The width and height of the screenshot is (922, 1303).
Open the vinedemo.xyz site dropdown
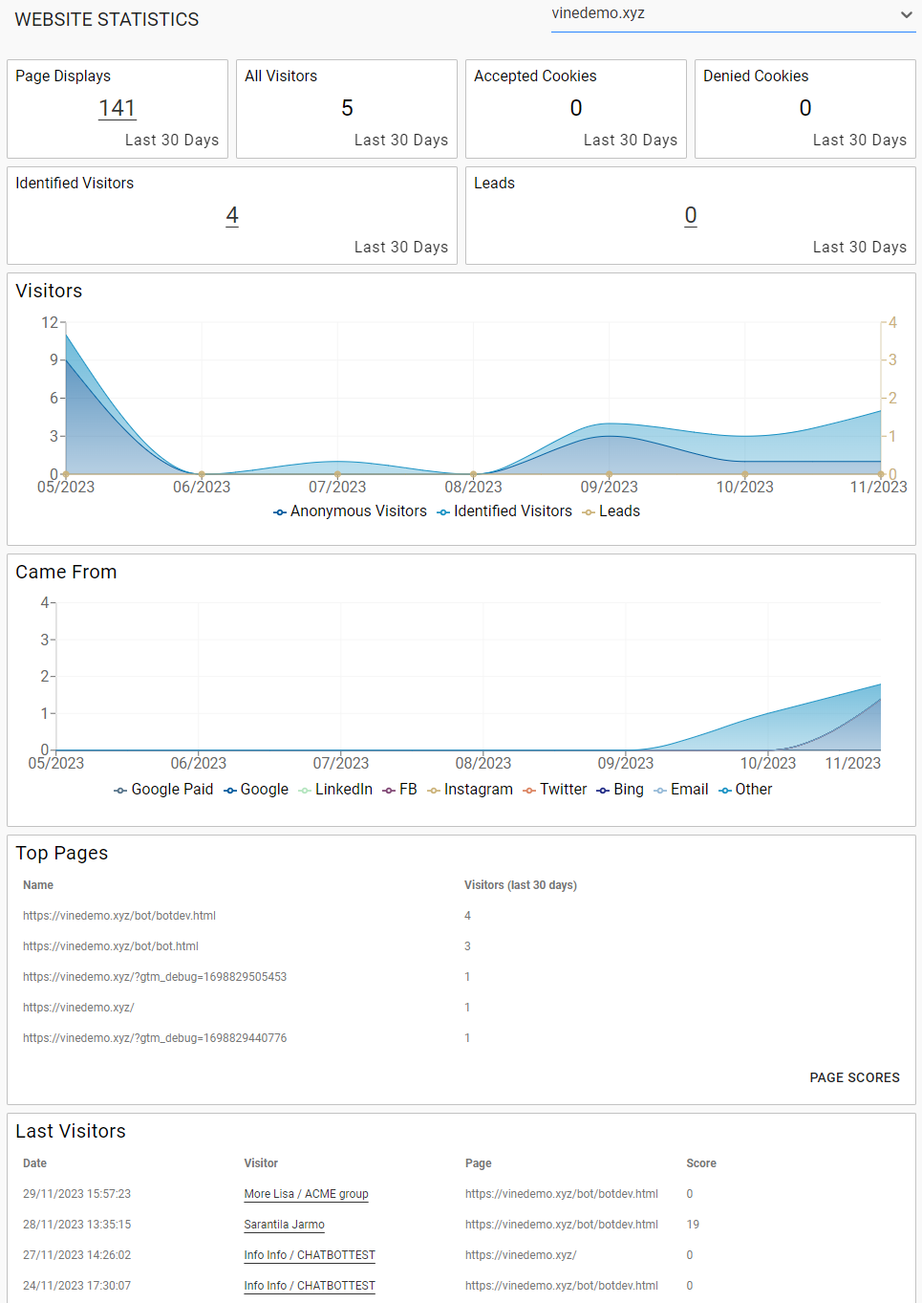click(x=732, y=14)
